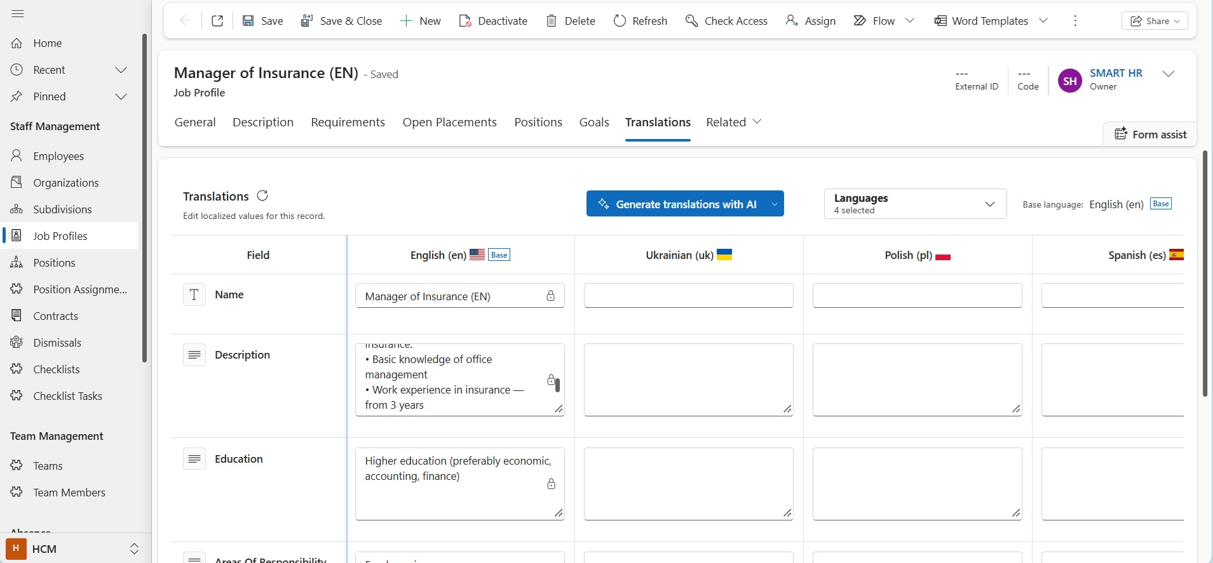Switch to the General tab

click(x=195, y=122)
